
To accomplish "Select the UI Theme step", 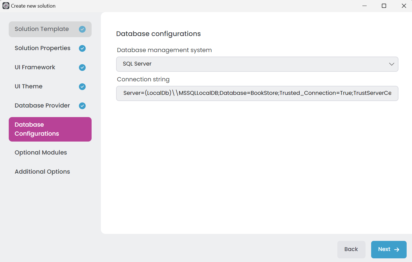I will pyautogui.click(x=28, y=87).
